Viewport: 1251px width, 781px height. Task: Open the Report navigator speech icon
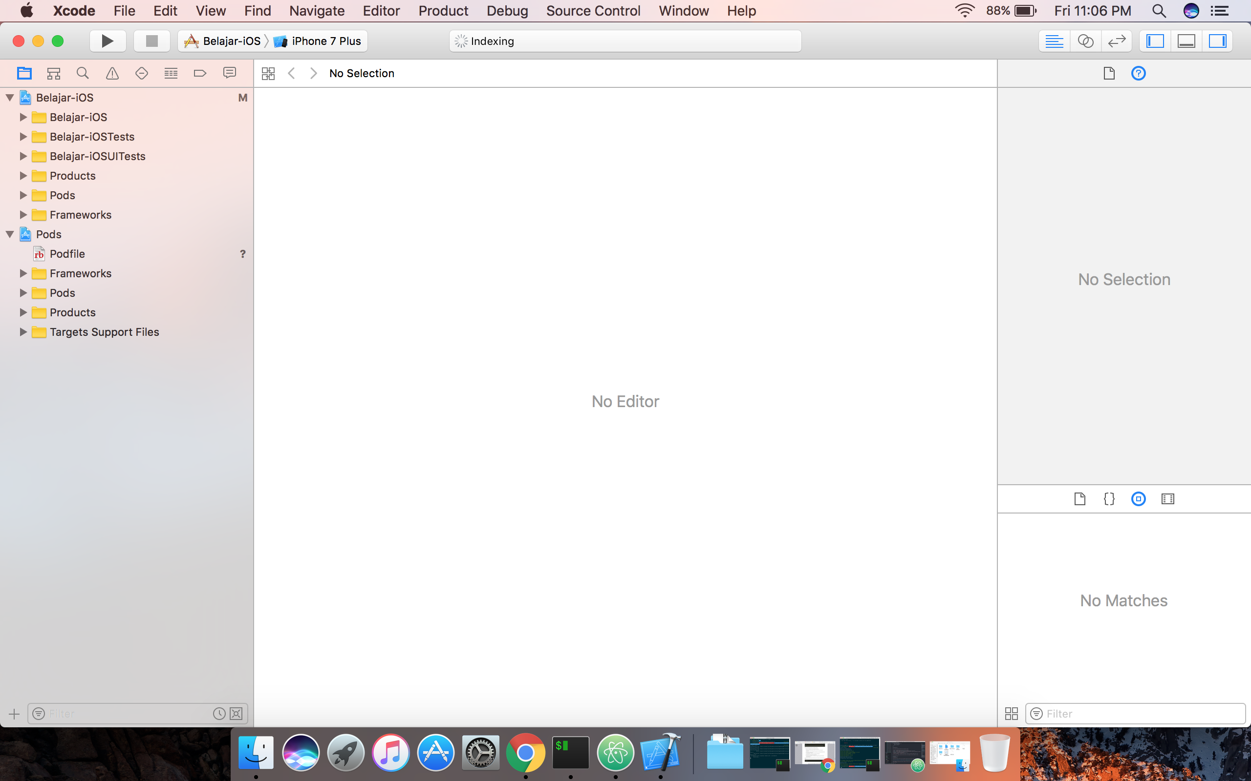[230, 73]
